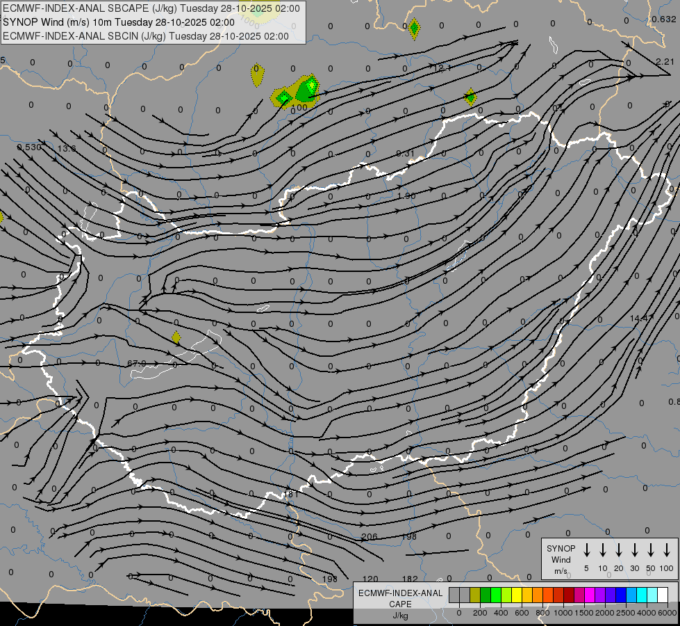Click the small green diamond patch at top
Screen dimensions: 680x626
pyautogui.click(x=414, y=29)
